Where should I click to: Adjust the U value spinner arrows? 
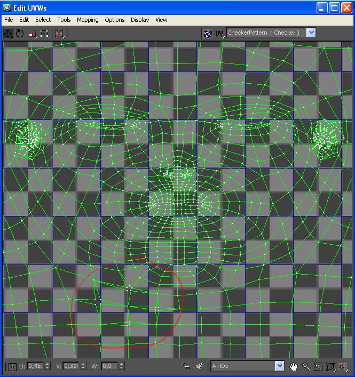coord(48,366)
